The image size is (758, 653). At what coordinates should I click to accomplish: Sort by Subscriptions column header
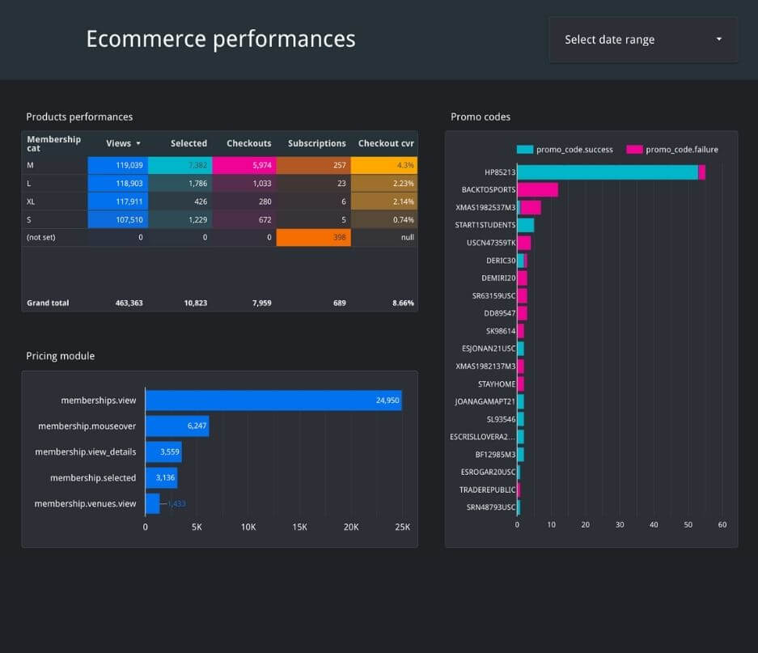[316, 143]
